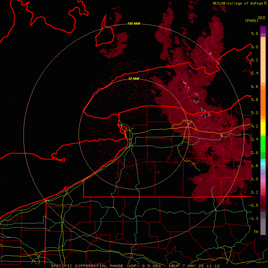Image resolution: width=268 pixels, height=268 pixels.
Task: Select the 2.6 value on the legend
Action: pyautogui.click(x=255, y=153)
